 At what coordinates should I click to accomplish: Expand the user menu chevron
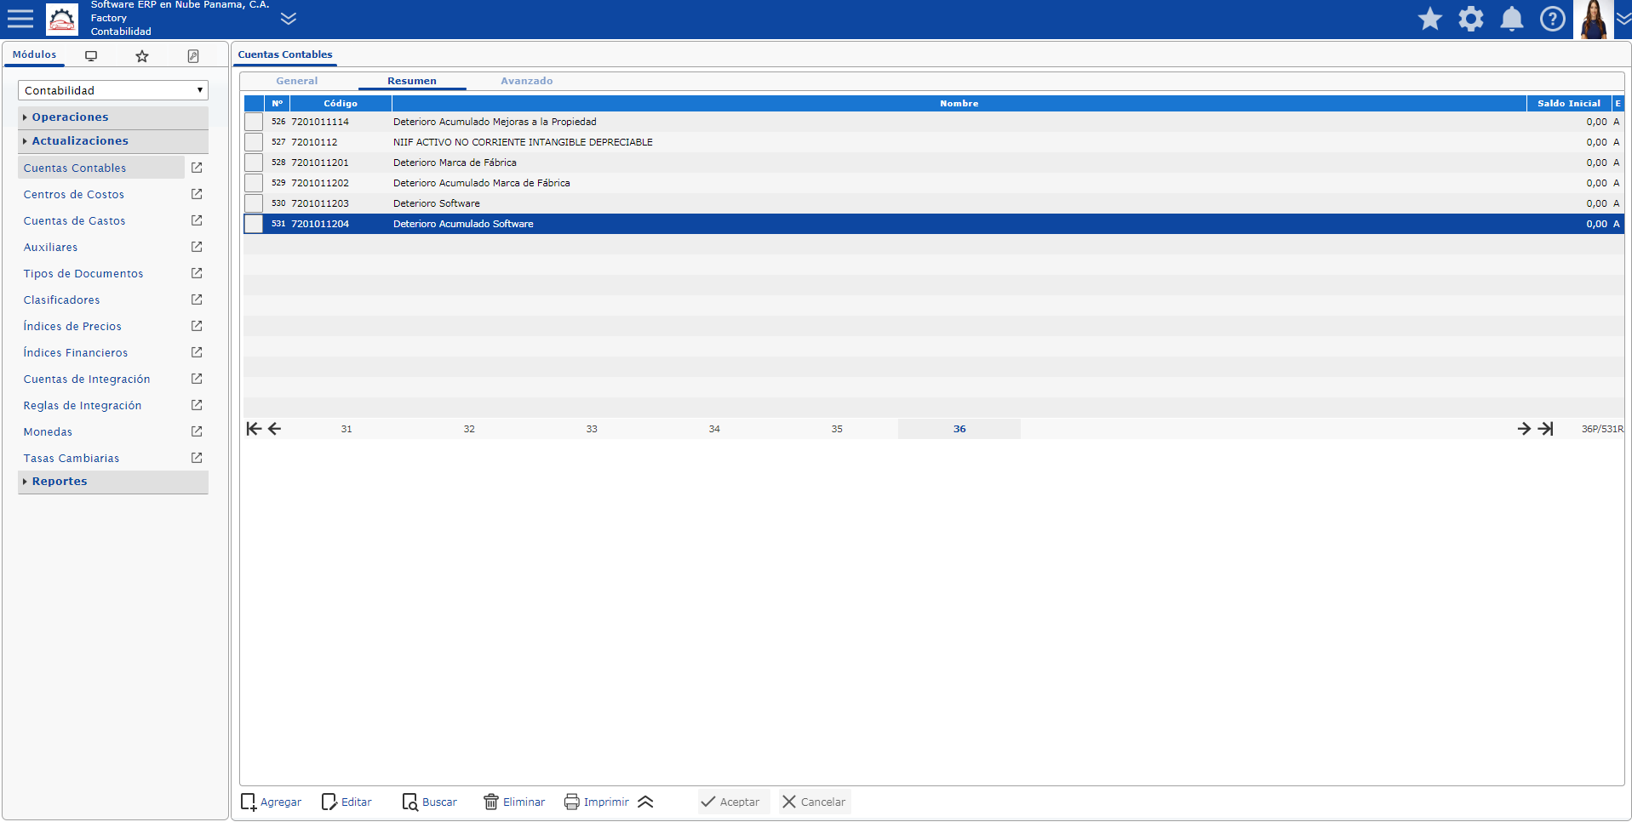tap(1623, 19)
